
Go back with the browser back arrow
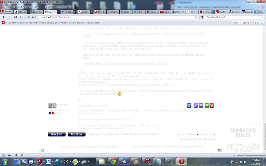[x=4, y=17]
